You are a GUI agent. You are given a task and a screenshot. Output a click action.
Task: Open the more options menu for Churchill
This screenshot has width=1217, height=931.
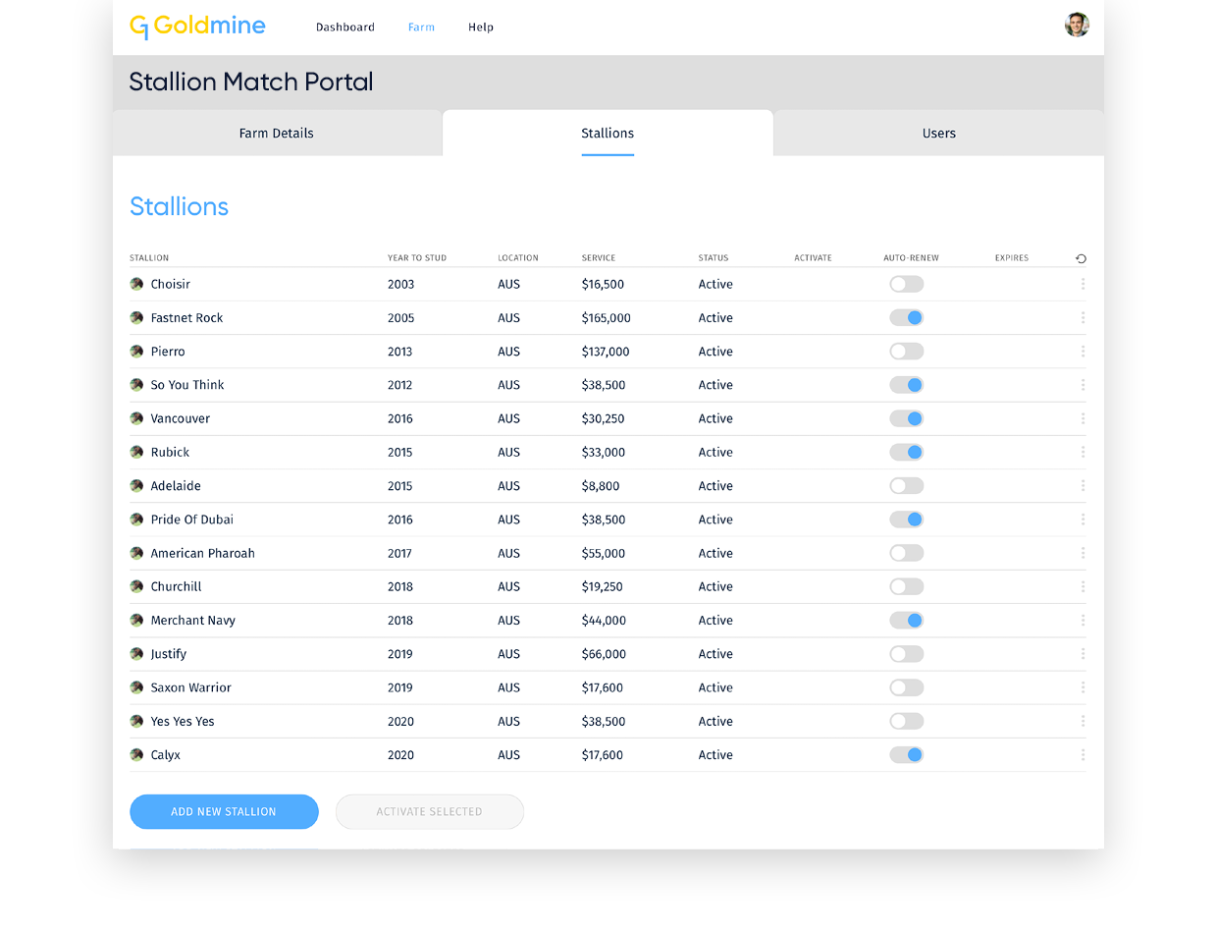tap(1083, 586)
